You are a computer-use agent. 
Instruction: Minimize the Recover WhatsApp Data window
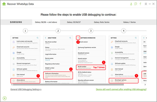click(x=150, y=4)
